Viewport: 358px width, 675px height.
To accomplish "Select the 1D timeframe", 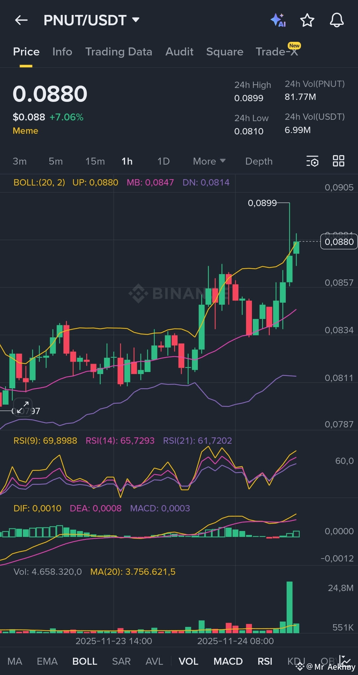I will pyautogui.click(x=163, y=161).
